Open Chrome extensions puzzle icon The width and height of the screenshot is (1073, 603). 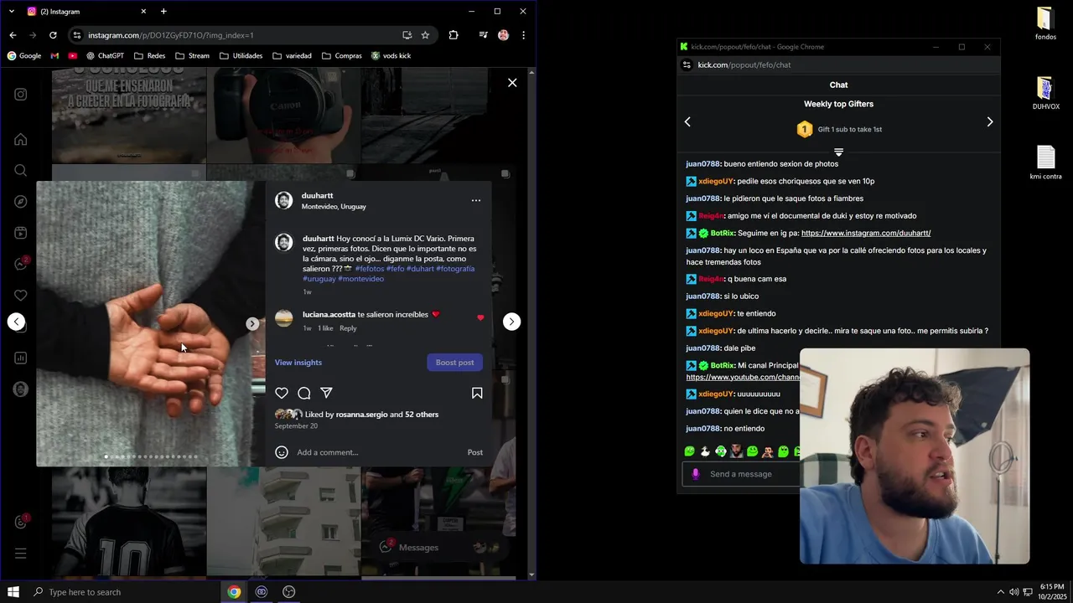pyautogui.click(x=454, y=35)
